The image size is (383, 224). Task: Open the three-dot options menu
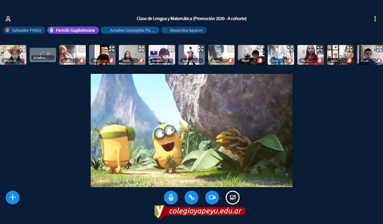(375, 19)
